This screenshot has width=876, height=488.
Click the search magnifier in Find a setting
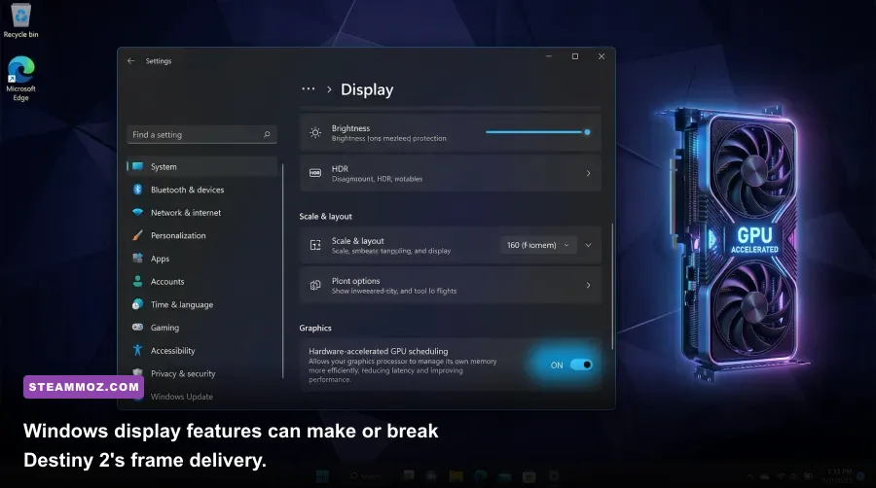pos(267,134)
